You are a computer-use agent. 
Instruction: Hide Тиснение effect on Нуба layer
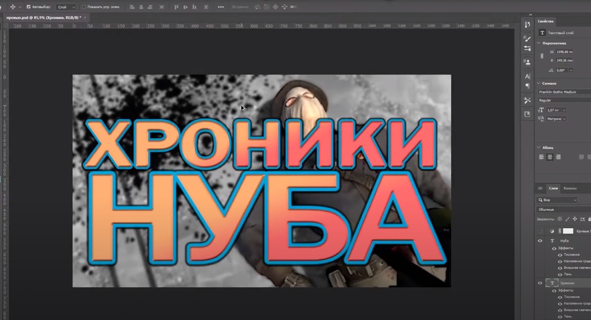pyautogui.click(x=560, y=255)
